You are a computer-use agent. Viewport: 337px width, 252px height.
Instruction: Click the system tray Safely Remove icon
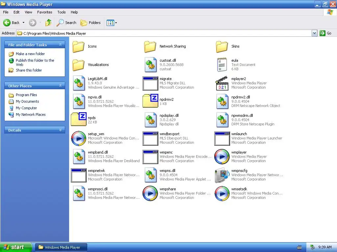tap(313, 247)
